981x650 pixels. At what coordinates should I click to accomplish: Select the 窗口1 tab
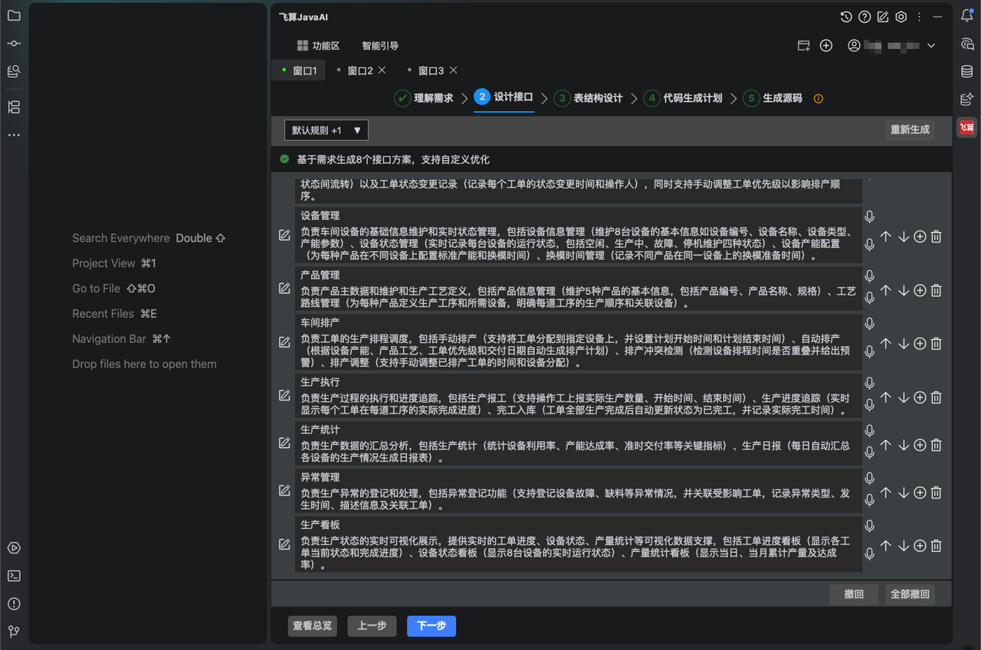(x=298, y=70)
